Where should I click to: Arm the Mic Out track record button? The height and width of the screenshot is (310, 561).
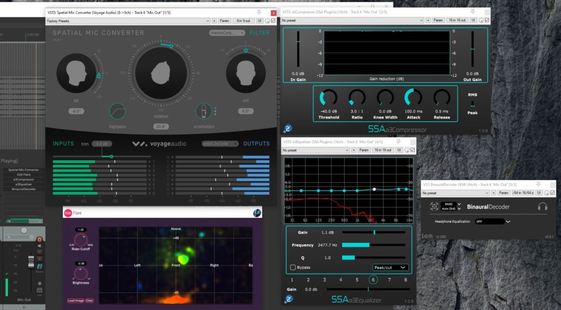tap(39, 239)
